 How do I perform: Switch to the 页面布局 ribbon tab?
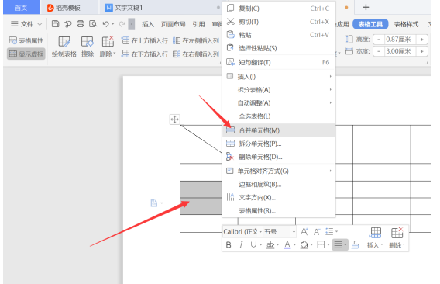[174, 24]
